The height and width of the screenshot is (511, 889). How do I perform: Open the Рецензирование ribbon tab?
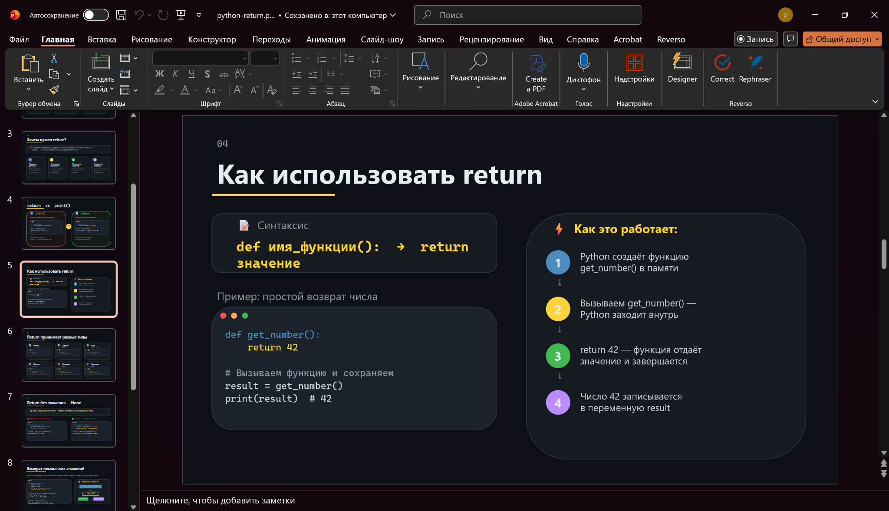491,39
